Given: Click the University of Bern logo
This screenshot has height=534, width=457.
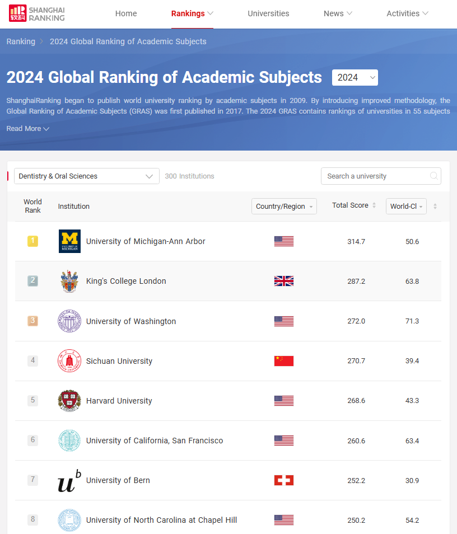Looking at the screenshot, I should [x=69, y=480].
